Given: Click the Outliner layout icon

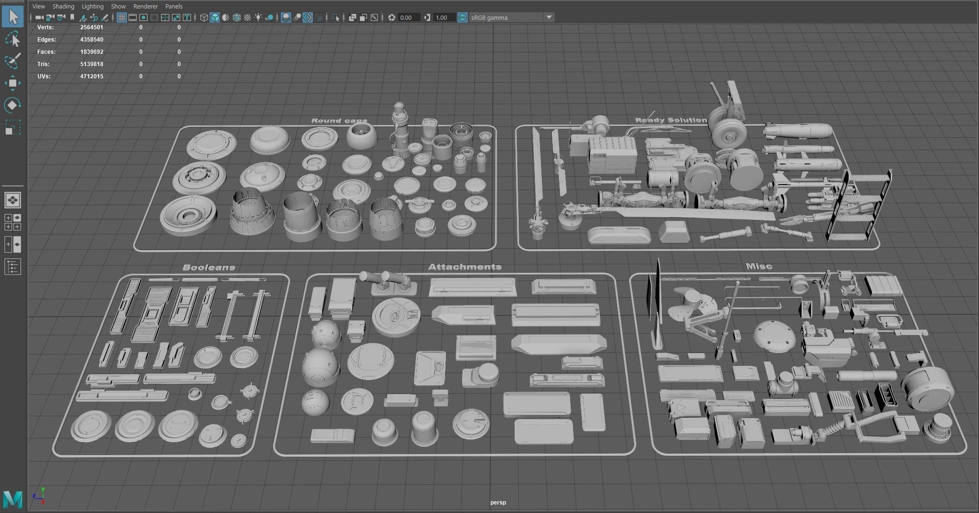Looking at the screenshot, I should (x=13, y=267).
